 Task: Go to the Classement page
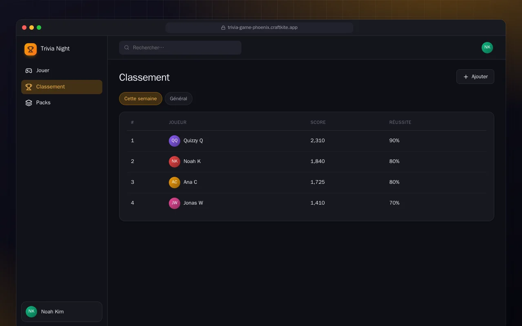point(62,87)
